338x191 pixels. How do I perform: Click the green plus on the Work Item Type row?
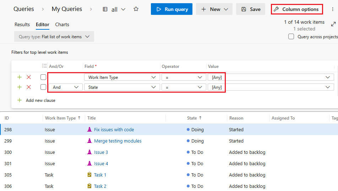tap(20, 77)
